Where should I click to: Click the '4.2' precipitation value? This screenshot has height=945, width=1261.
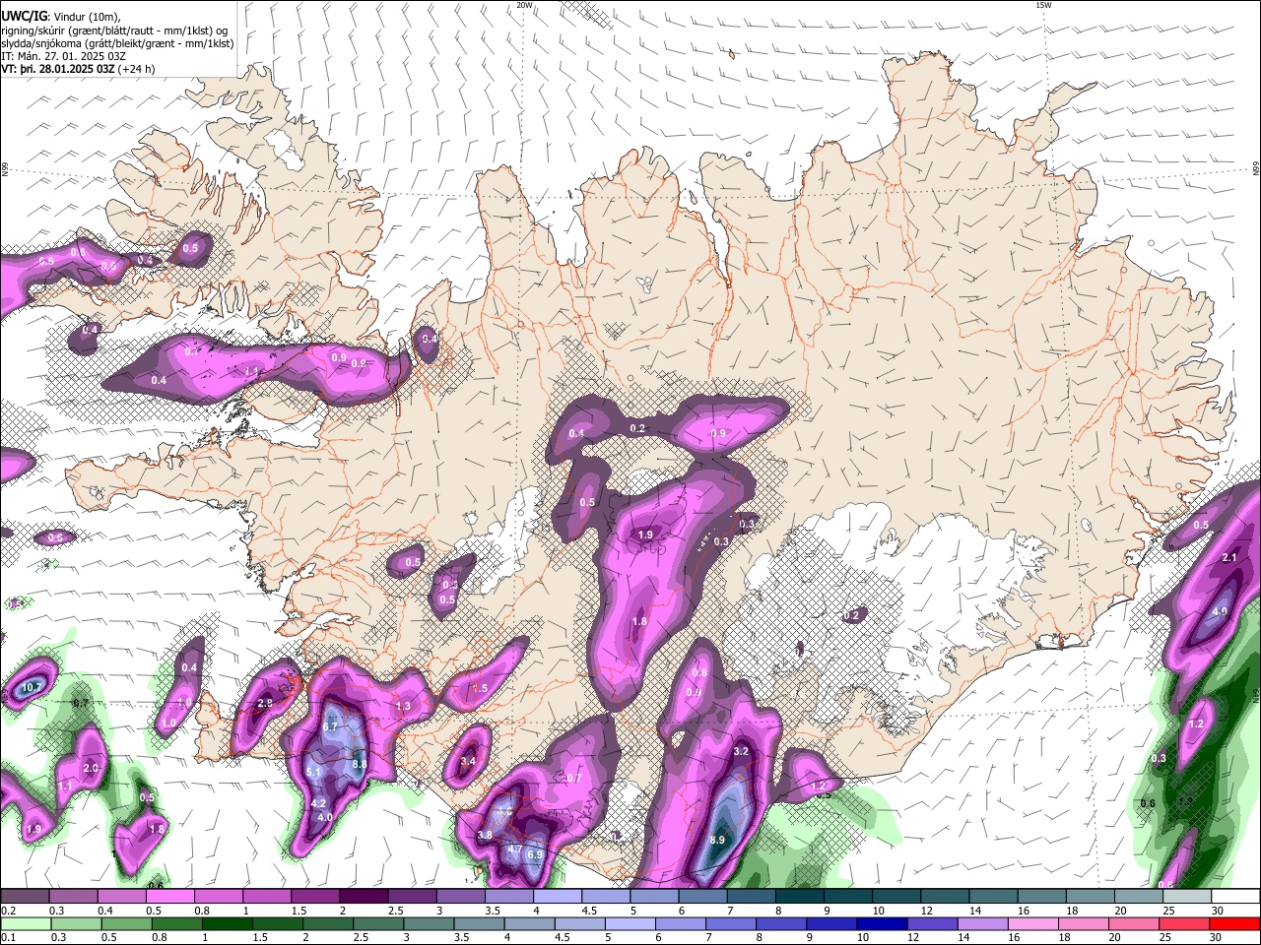pos(318,803)
